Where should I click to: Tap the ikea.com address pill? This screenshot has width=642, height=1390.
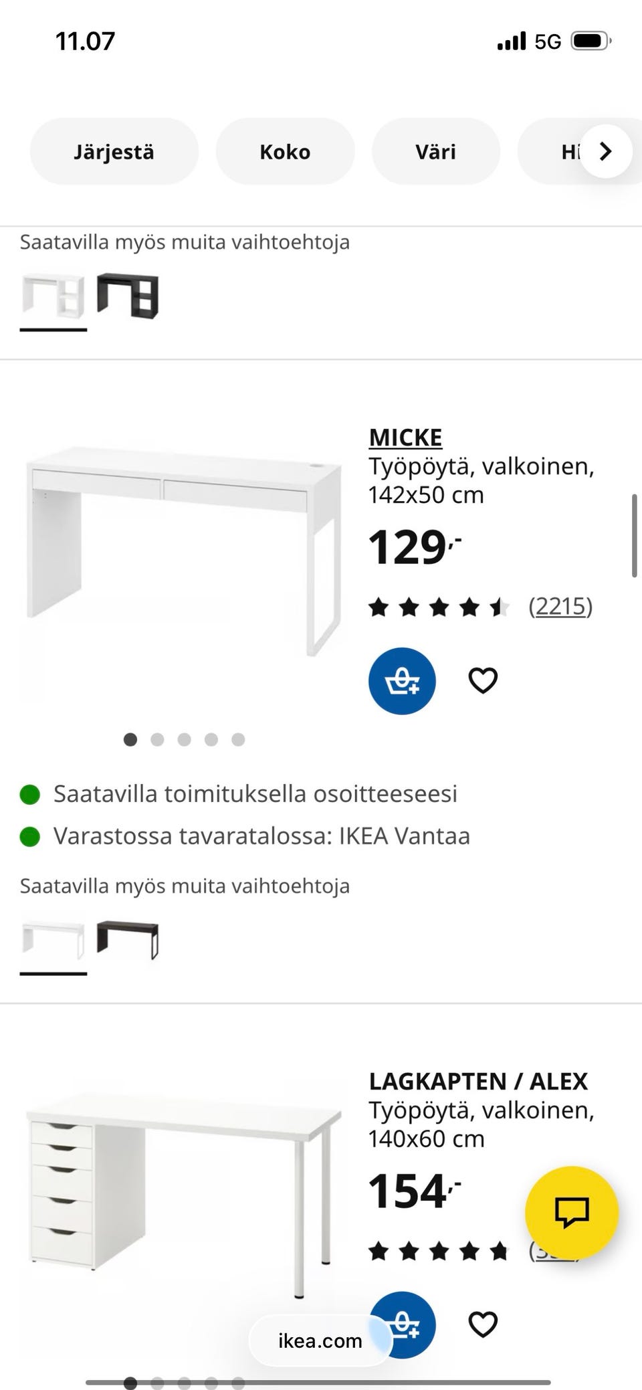pos(320,1341)
